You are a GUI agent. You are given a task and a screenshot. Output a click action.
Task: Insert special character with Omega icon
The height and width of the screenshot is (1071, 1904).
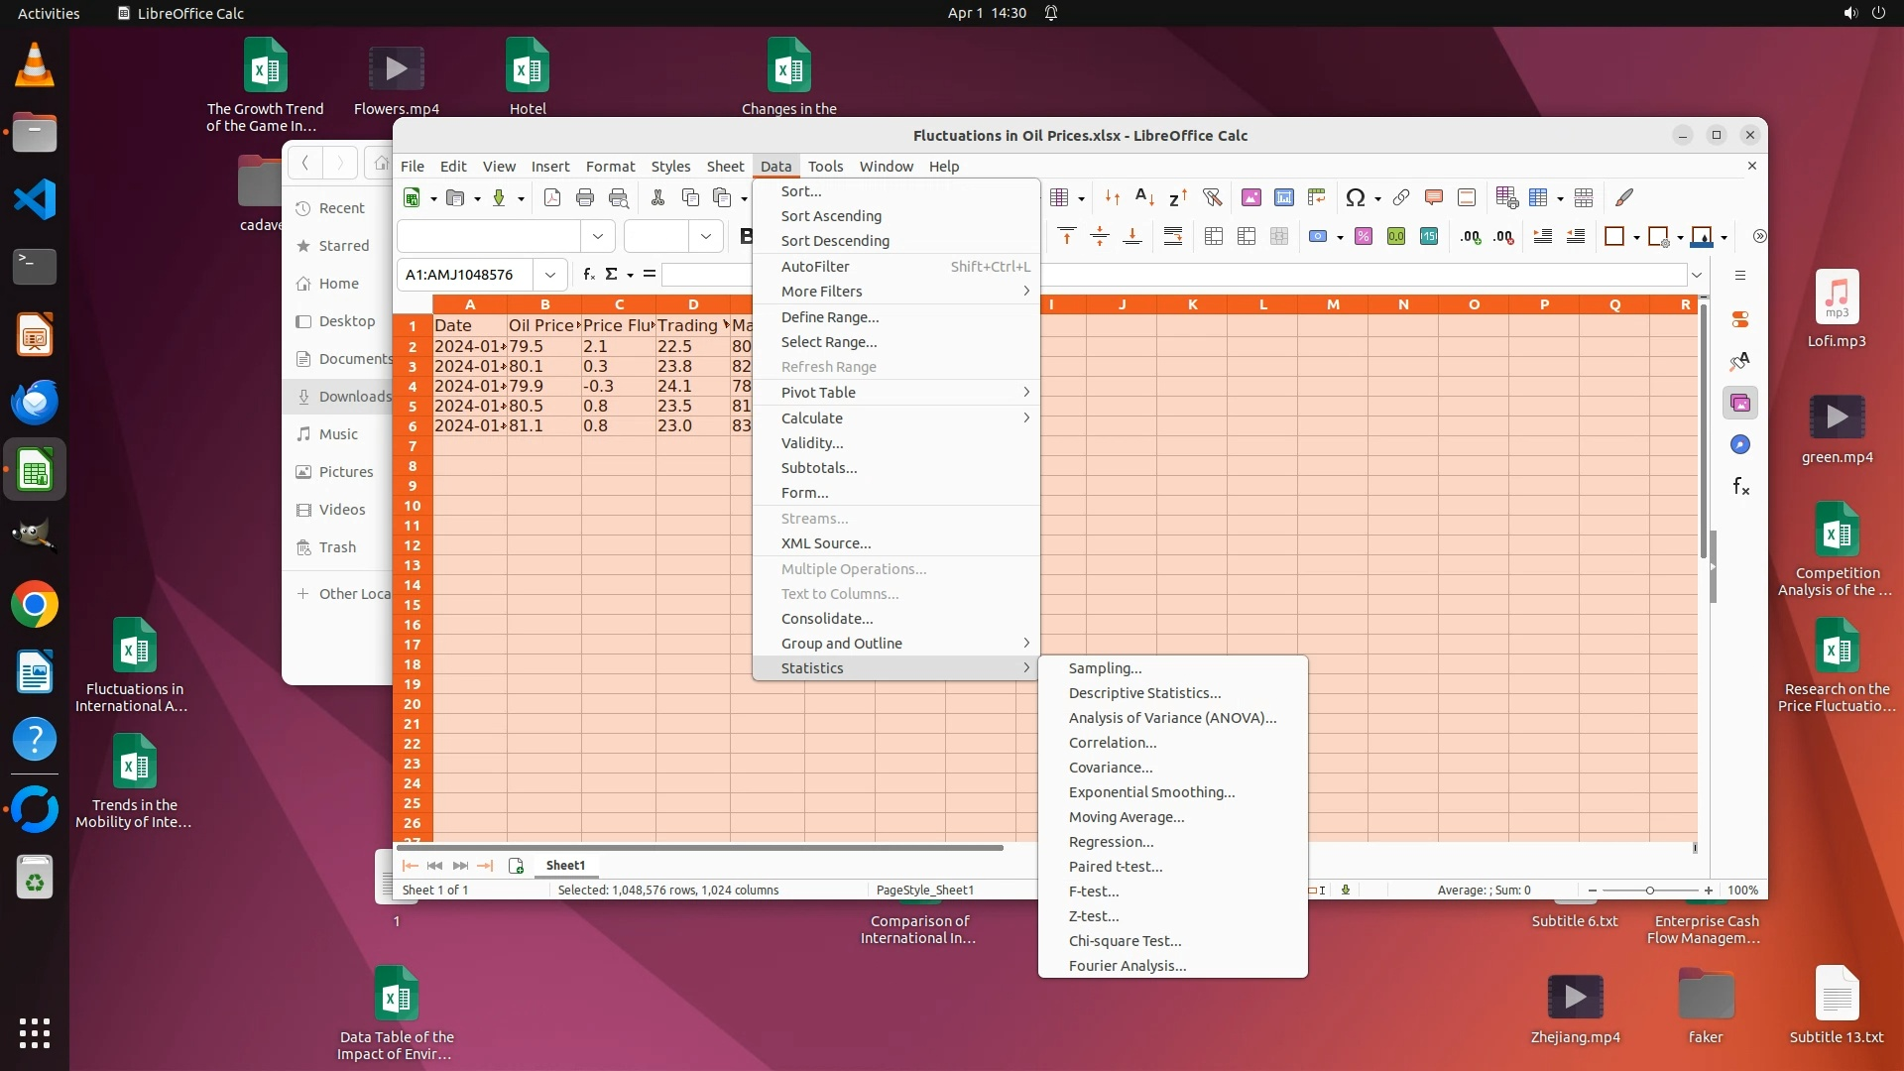(x=1355, y=197)
